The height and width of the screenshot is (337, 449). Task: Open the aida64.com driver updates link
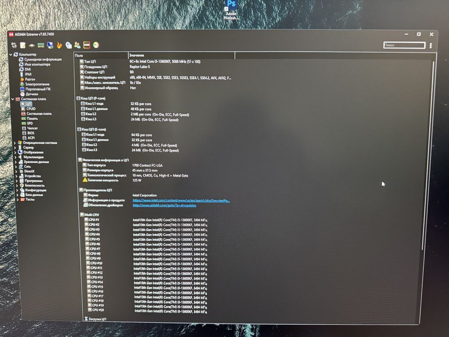click(x=164, y=205)
